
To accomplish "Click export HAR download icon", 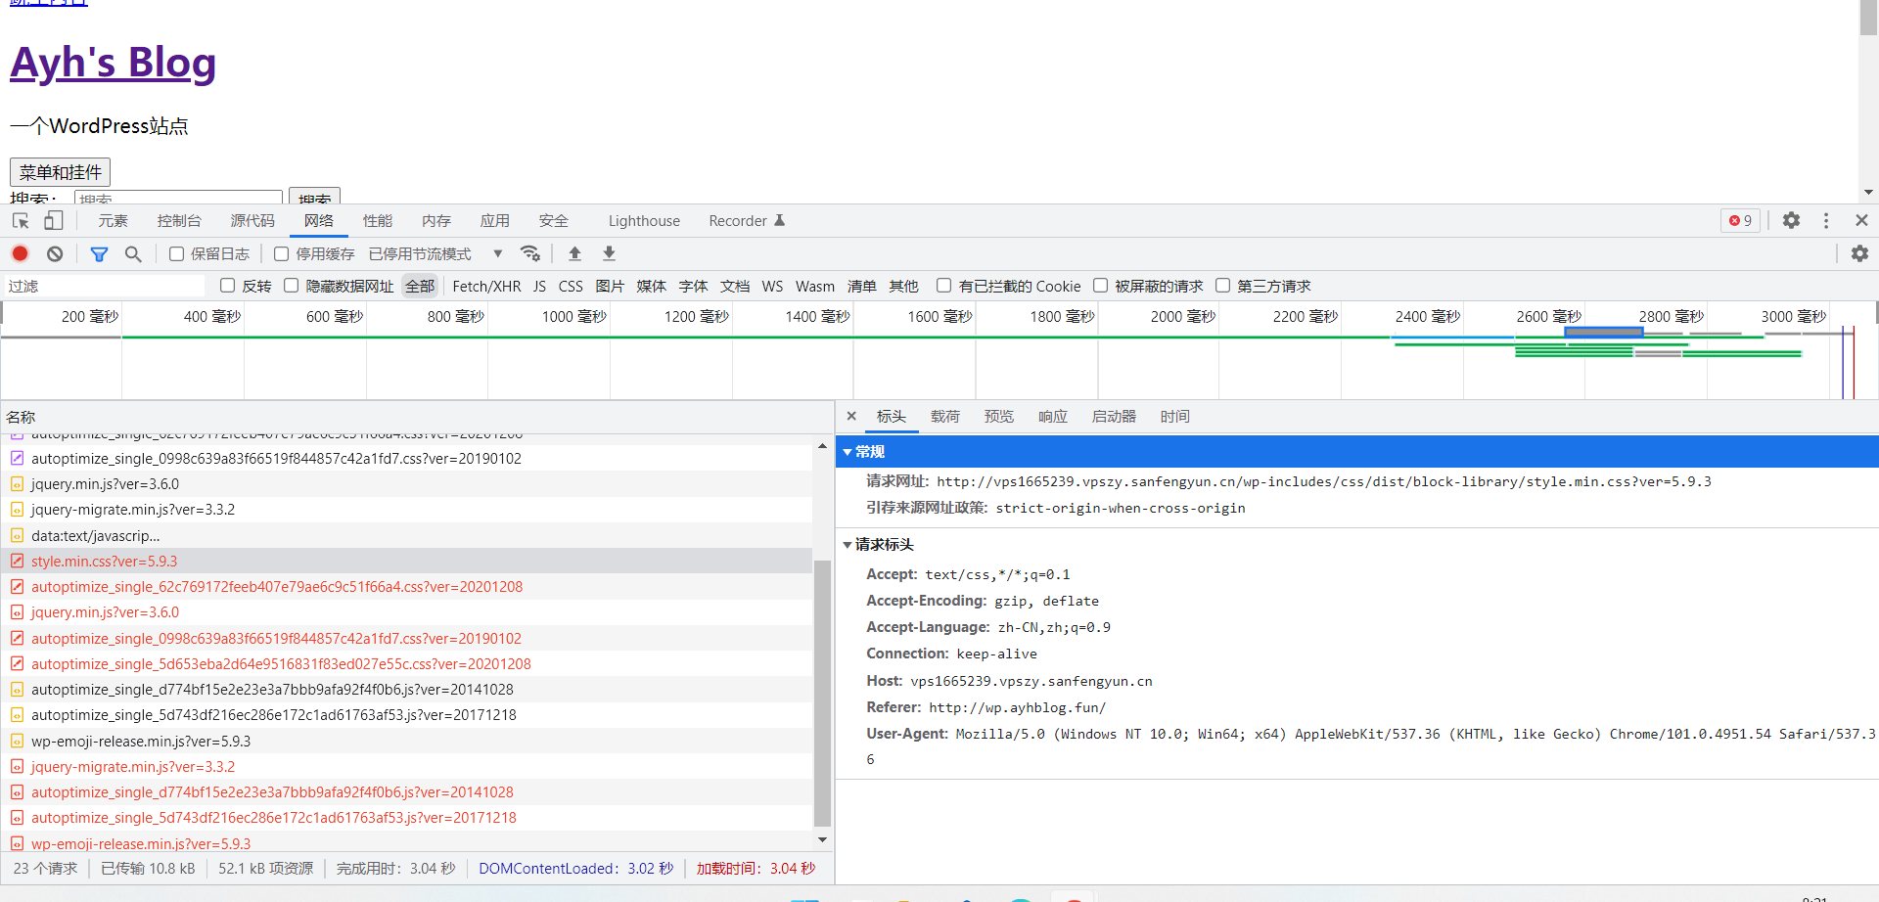I will [609, 253].
